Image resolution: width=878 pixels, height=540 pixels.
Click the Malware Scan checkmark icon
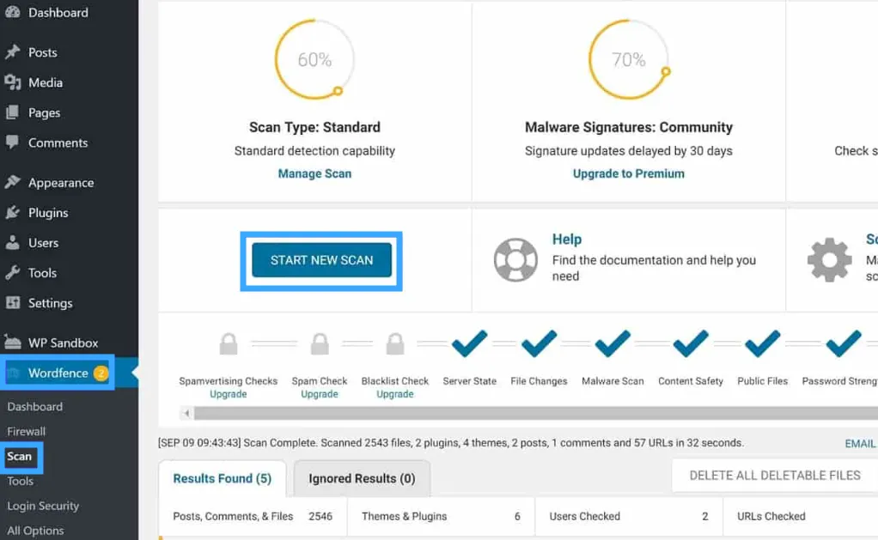[x=613, y=343]
